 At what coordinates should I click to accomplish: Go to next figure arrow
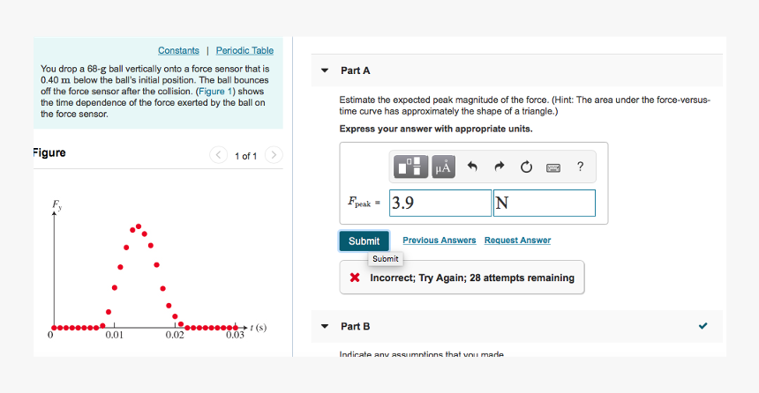274,155
